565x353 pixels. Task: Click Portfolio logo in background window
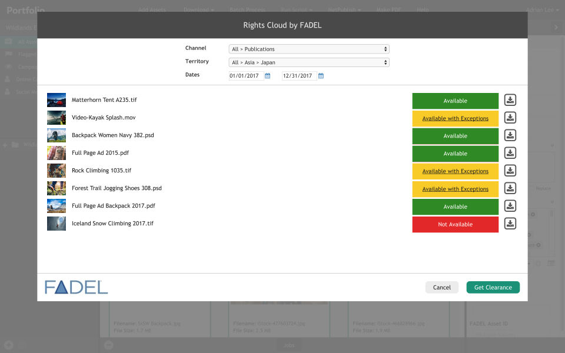coord(25,10)
